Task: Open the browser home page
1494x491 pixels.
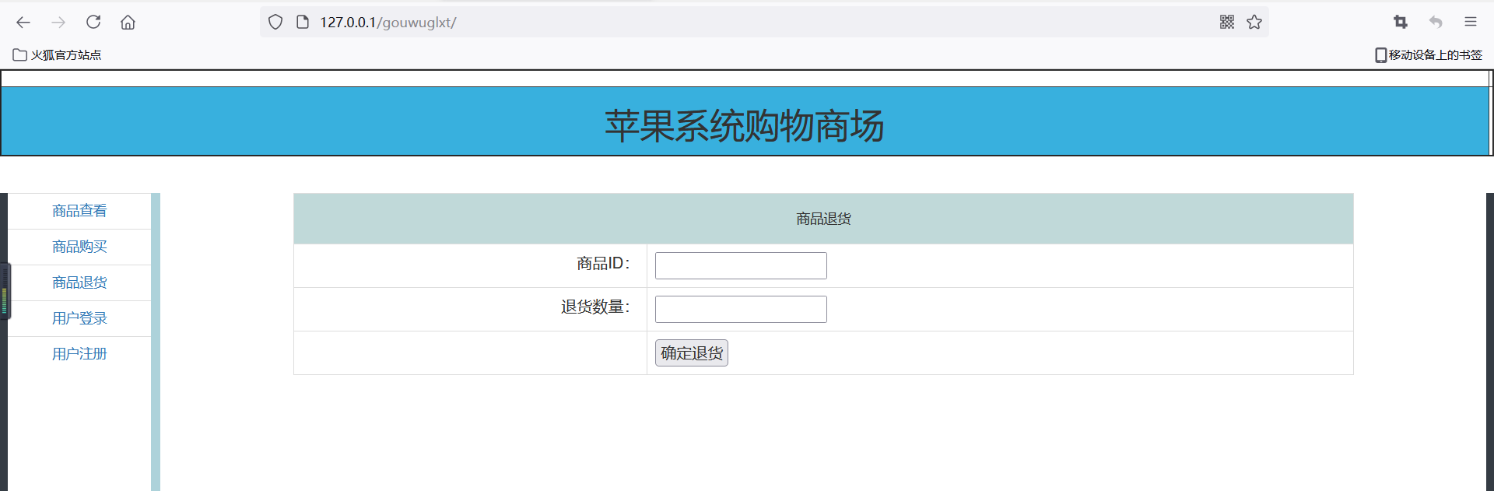Action: [128, 23]
